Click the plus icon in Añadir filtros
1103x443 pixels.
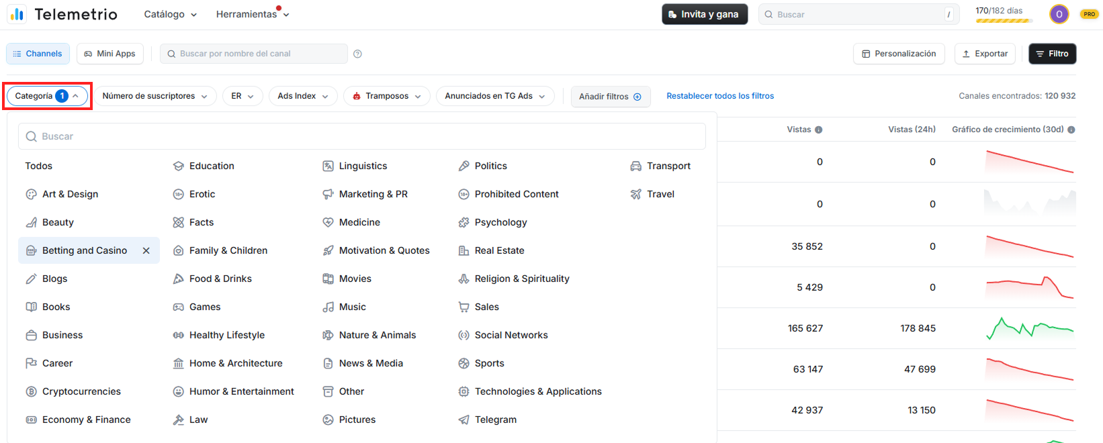(x=637, y=97)
